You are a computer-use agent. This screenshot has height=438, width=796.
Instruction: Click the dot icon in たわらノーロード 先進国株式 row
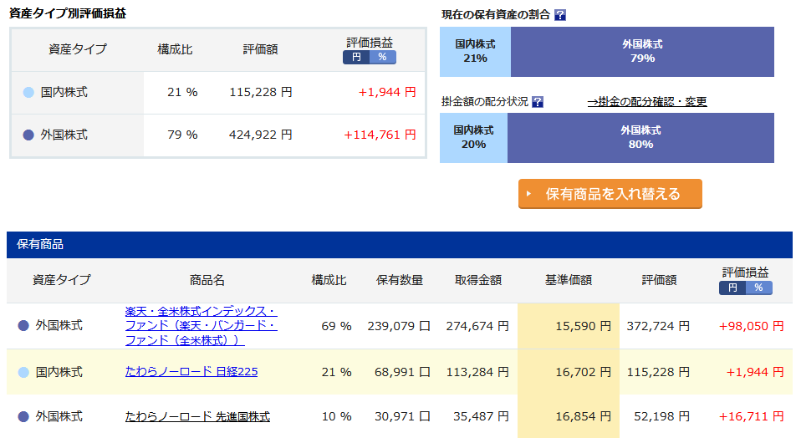[23, 416]
